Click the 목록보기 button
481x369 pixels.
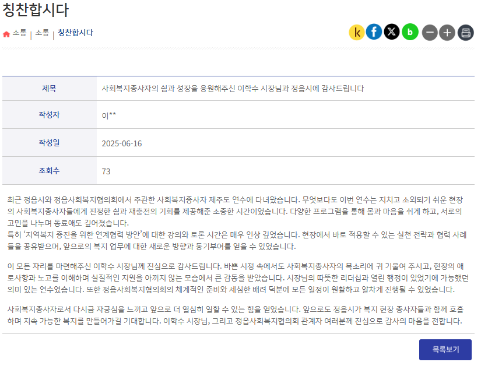click(445, 350)
